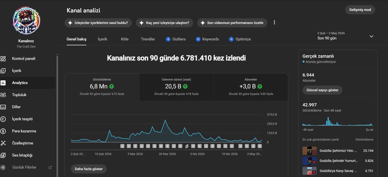Viewport: 388px width, 177px height.
Task: Open Topluluk people icon
Action: click(x=3, y=95)
